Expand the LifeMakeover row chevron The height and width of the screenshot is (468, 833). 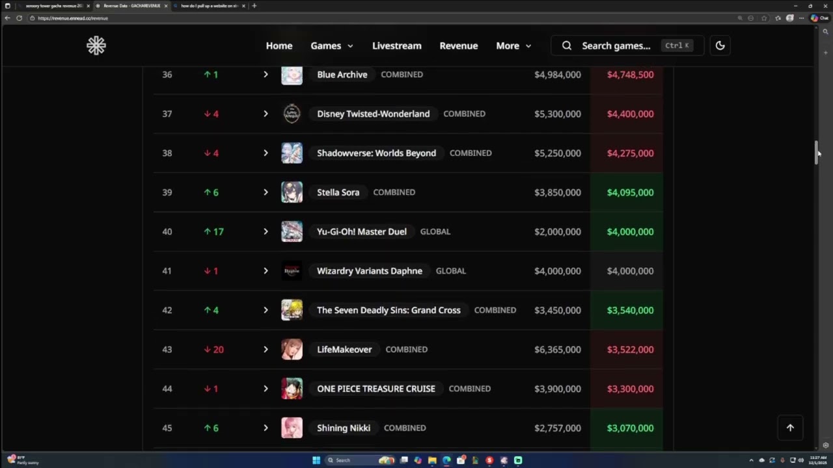(266, 349)
